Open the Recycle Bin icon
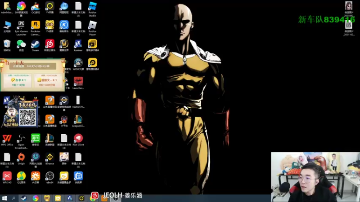Image resolution: width=360 pixels, height=202 pixels. pos(7,45)
